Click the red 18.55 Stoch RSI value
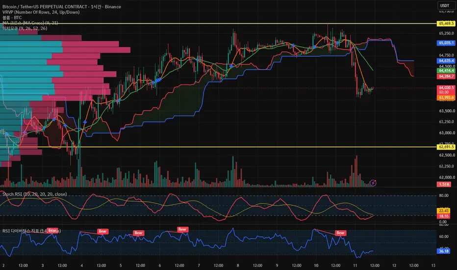The height and width of the screenshot is (270, 457). click(x=444, y=216)
